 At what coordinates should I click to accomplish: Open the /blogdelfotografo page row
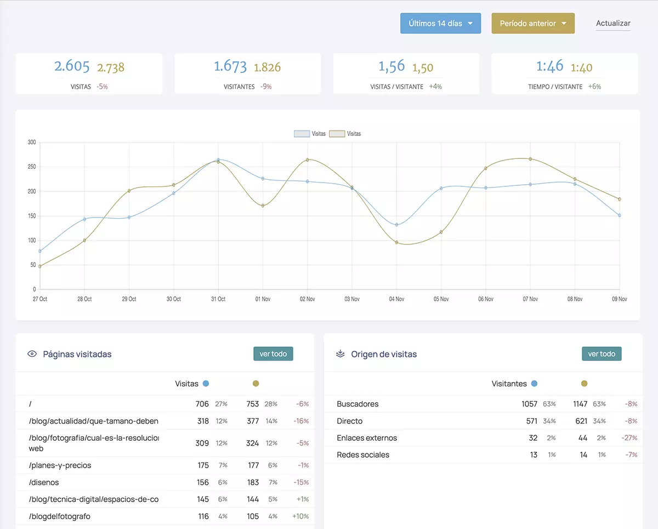[x=60, y=516]
